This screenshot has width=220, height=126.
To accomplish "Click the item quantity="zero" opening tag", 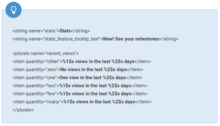I will pyautogui.click(x=36, y=70).
